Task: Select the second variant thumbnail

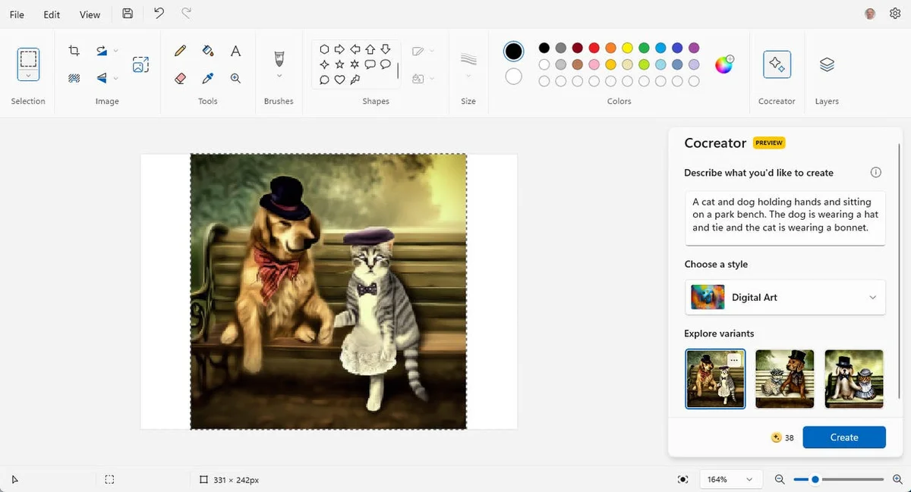Action: (x=785, y=379)
